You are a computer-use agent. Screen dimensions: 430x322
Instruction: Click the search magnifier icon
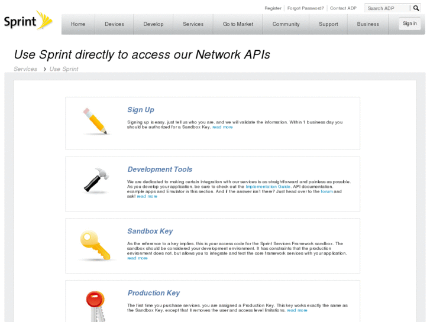coord(416,8)
